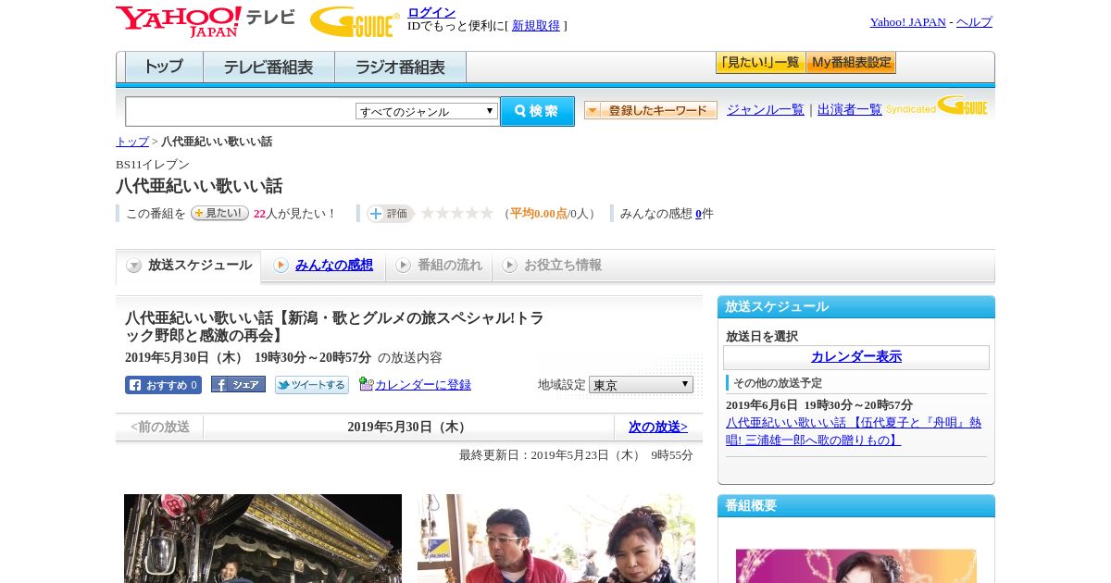Click the truck photo thumbnail

pos(263,539)
